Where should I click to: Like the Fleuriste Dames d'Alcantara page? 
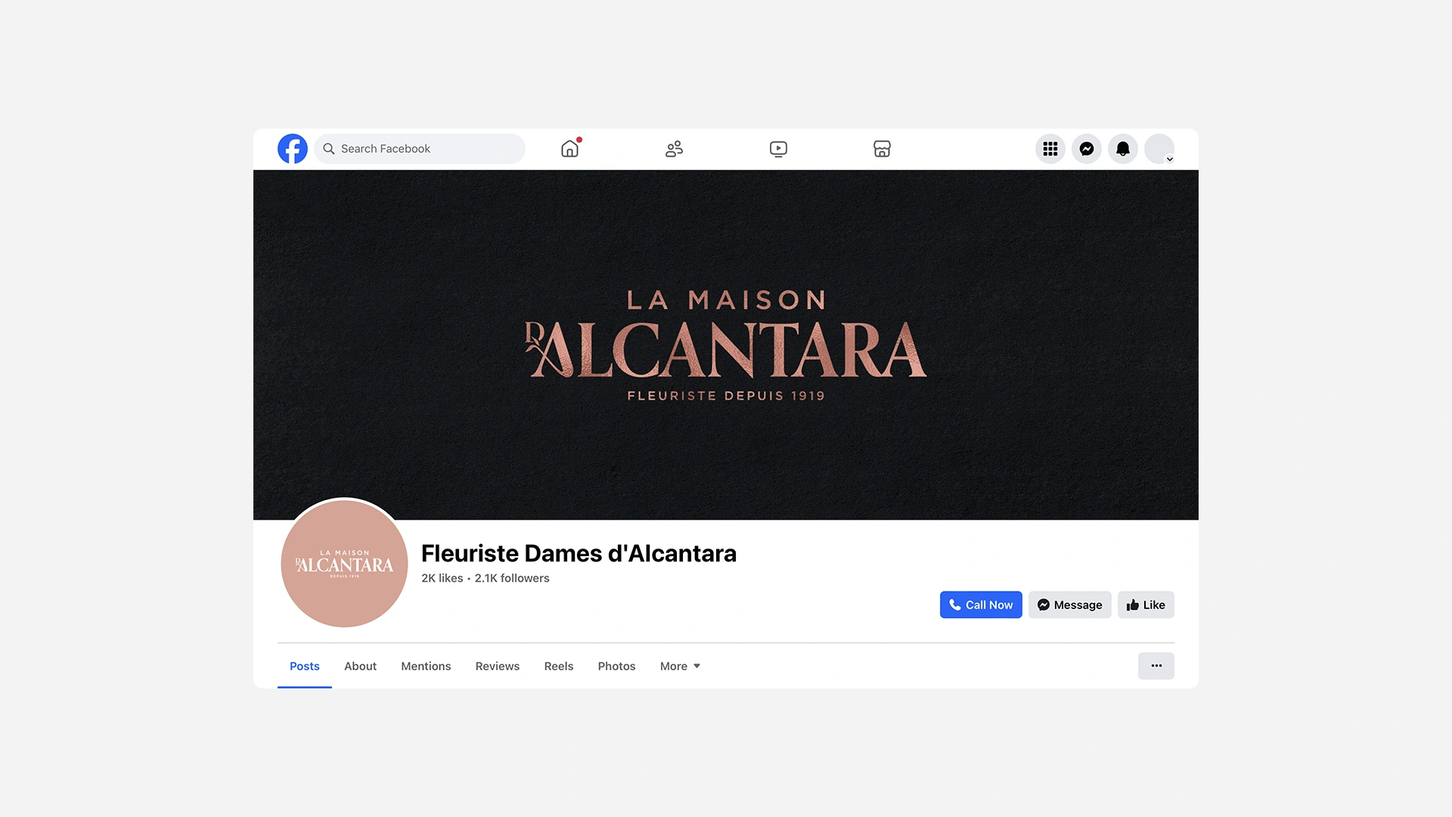[x=1146, y=604]
